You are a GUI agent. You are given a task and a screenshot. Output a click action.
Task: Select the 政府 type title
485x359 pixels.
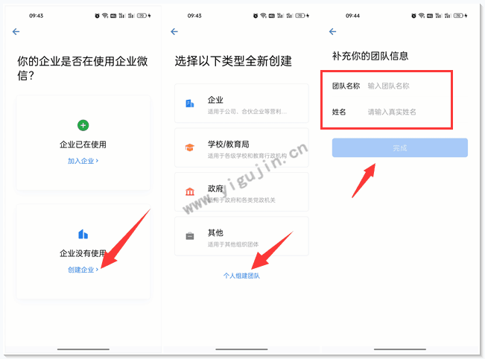(215, 188)
